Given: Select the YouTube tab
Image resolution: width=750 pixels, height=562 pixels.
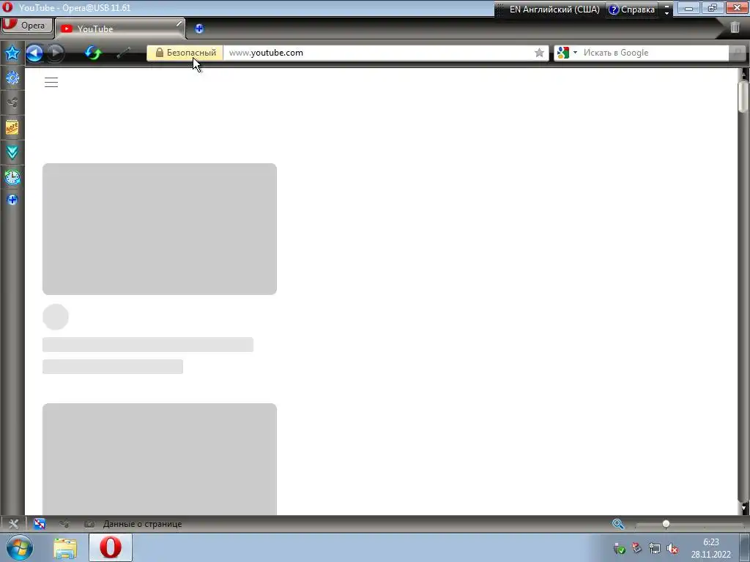Looking at the screenshot, I should 119,29.
